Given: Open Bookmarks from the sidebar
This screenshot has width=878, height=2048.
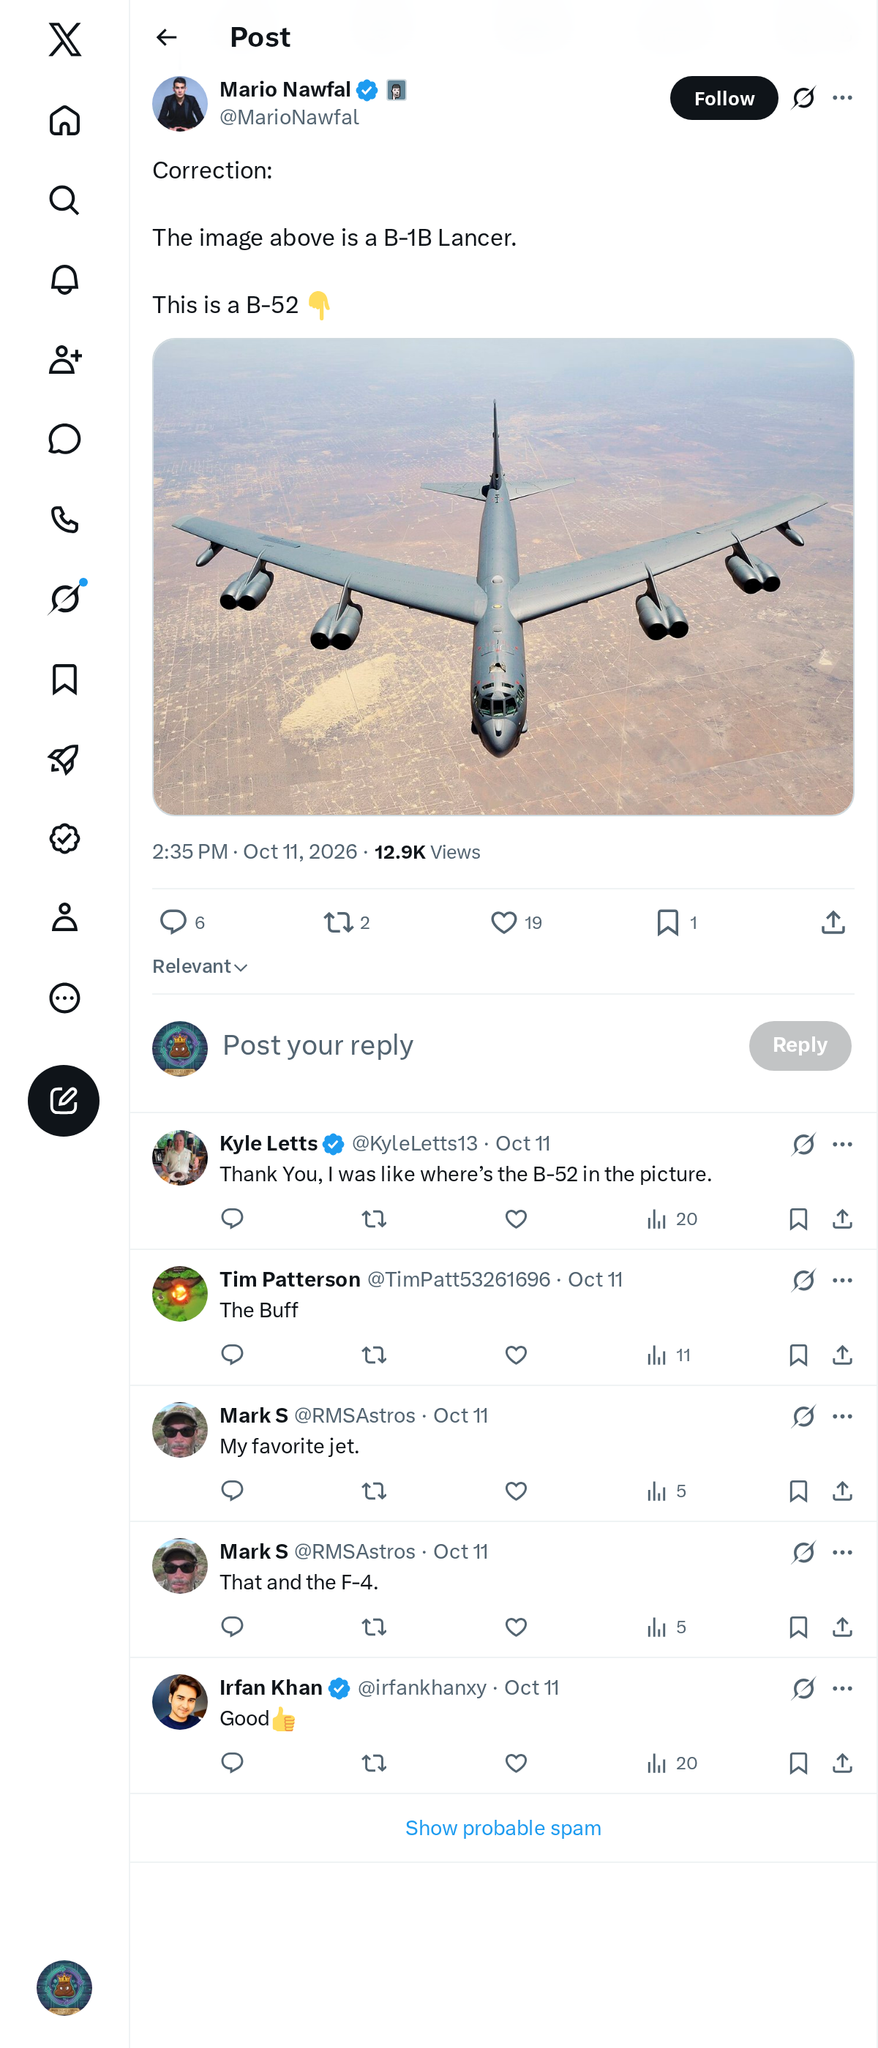Looking at the screenshot, I should click(64, 679).
